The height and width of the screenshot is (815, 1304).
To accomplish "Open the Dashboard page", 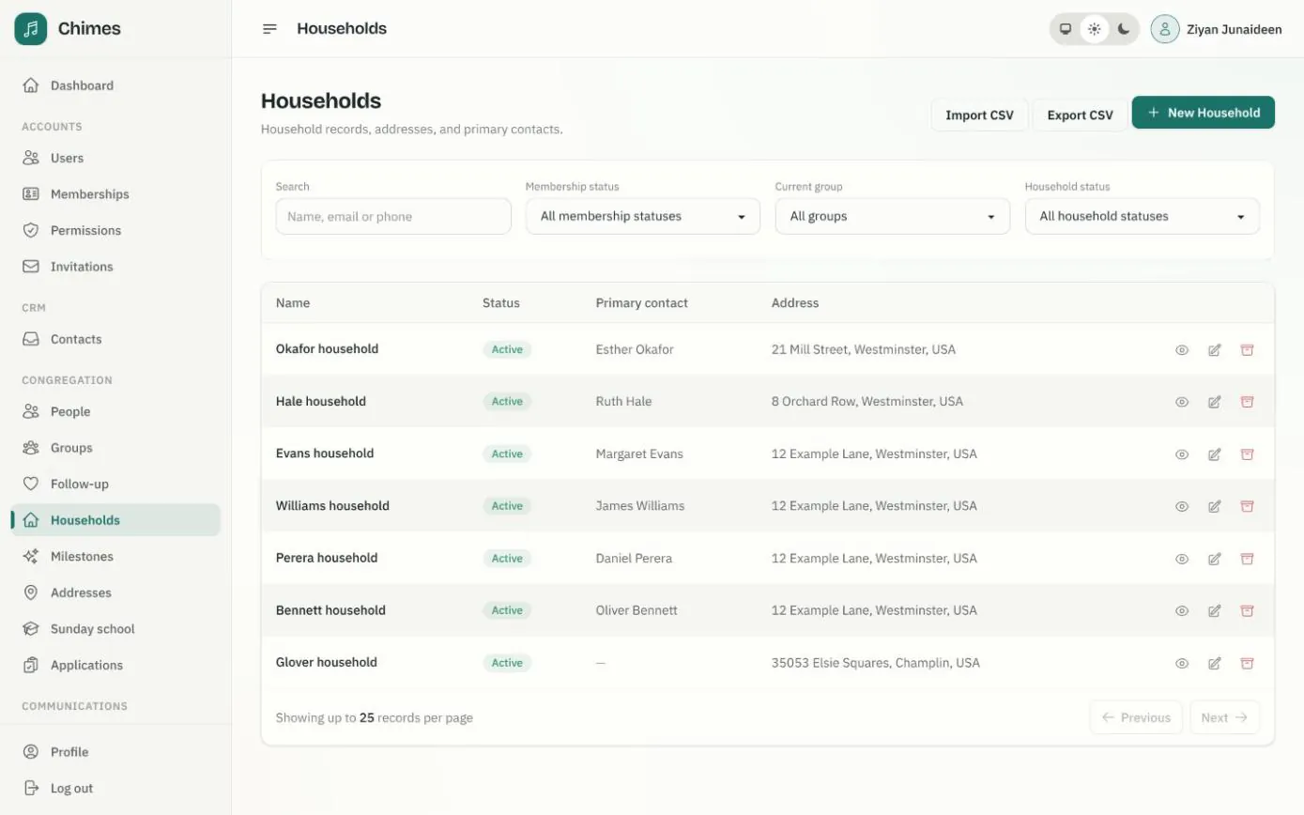I will [x=115, y=85].
